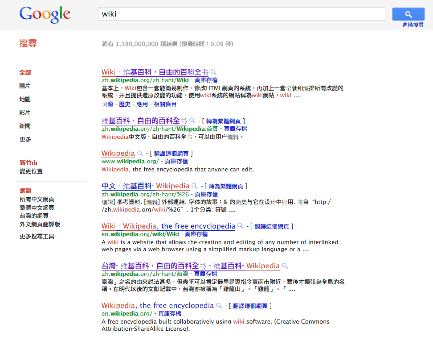Select 新聞 search category
Viewport: 433px width, 341px height.
[25, 126]
